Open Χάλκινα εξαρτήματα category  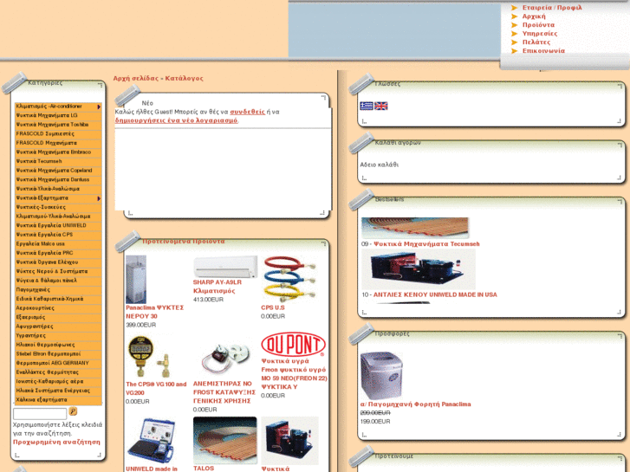click(58, 400)
